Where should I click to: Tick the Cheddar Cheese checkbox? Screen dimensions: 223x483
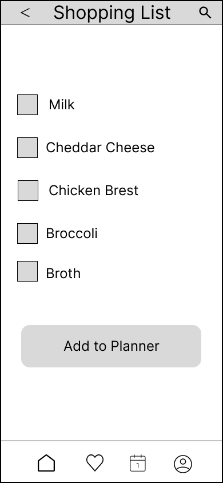click(x=27, y=148)
